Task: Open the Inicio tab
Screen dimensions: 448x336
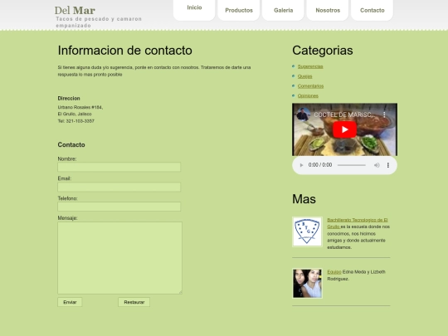Action: [x=194, y=9]
